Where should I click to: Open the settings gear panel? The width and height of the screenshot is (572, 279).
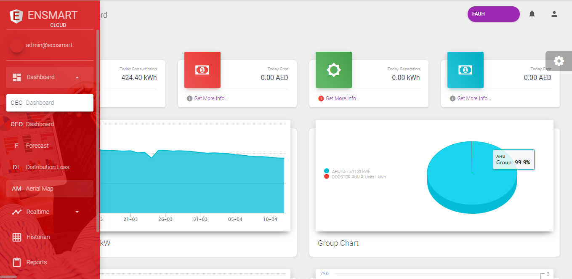[x=559, y=61]
